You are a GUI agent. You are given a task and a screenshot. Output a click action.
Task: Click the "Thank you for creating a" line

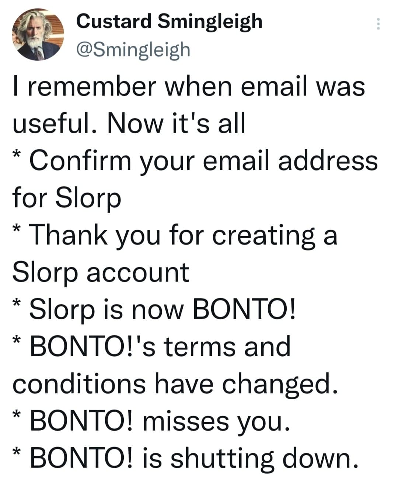click(183, 235)
